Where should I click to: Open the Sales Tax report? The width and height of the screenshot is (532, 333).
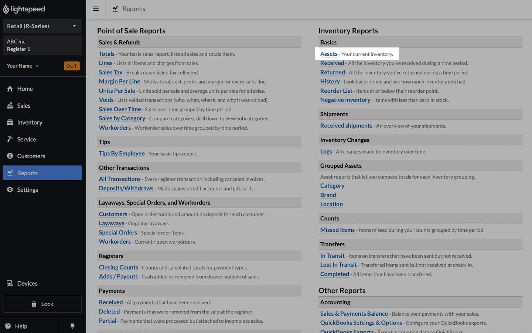[110, 72]
